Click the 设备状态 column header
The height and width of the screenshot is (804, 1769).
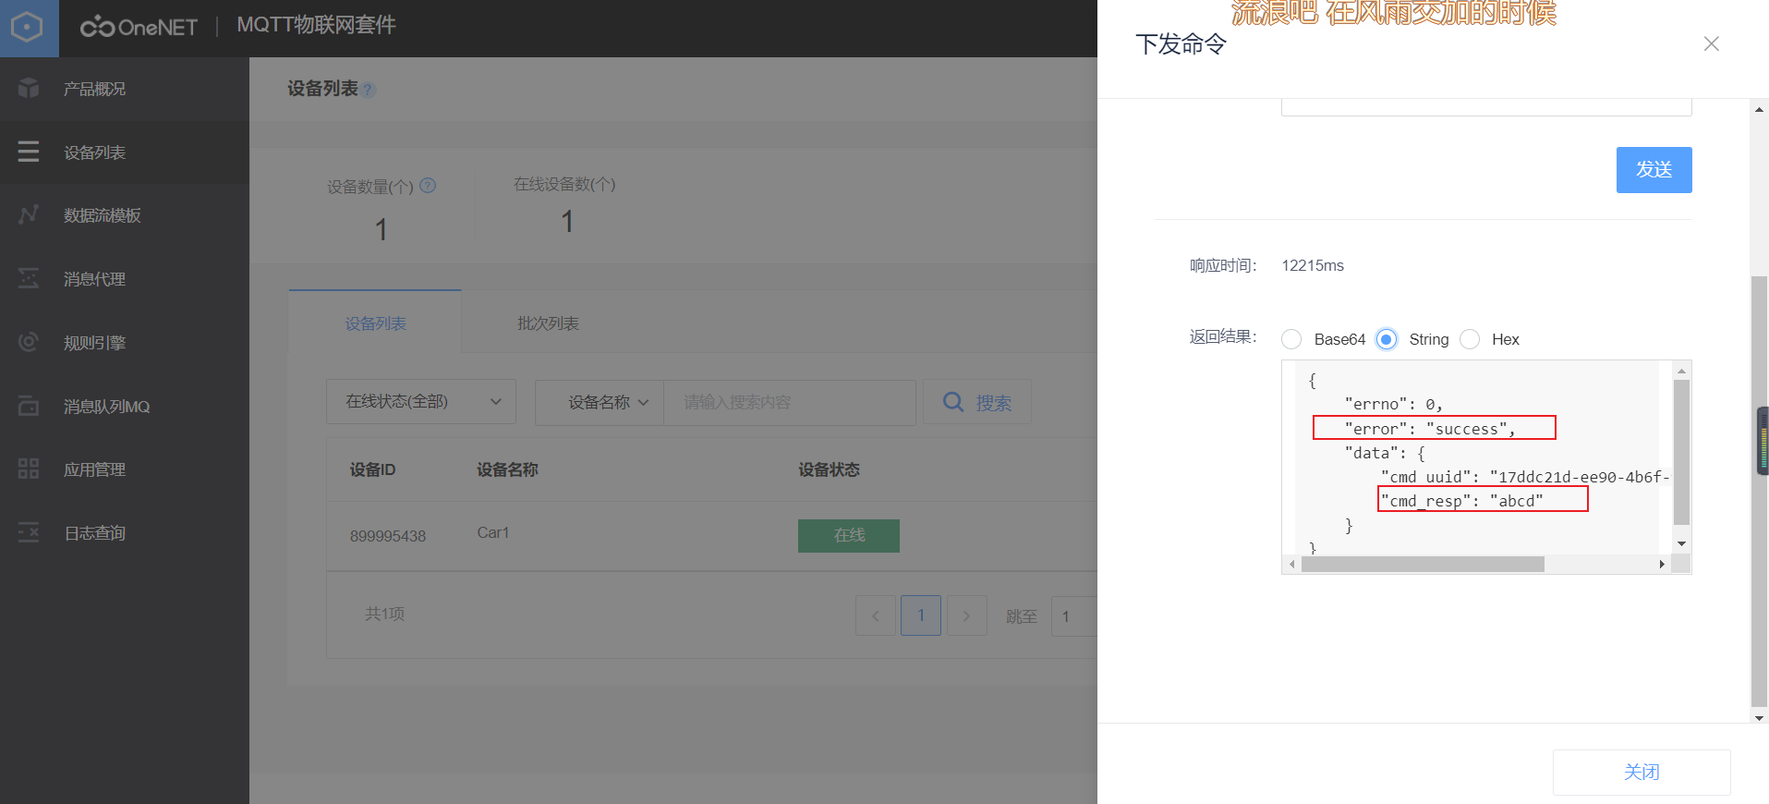click(829, 469)
